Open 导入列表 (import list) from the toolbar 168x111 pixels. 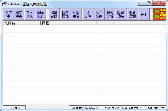click(30, 14)
